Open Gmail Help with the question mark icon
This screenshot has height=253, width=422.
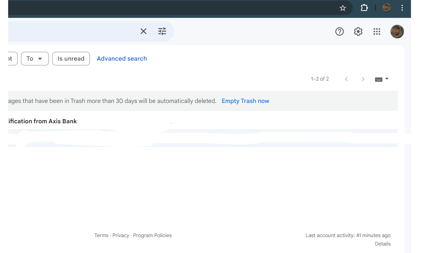tap(339, 31)
